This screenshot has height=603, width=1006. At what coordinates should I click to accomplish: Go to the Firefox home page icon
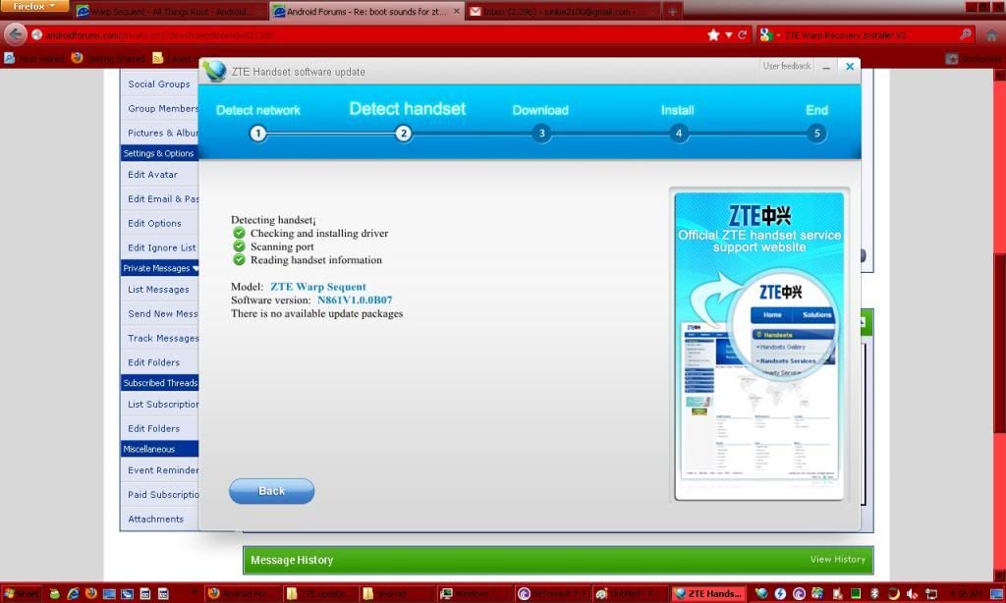990,34
